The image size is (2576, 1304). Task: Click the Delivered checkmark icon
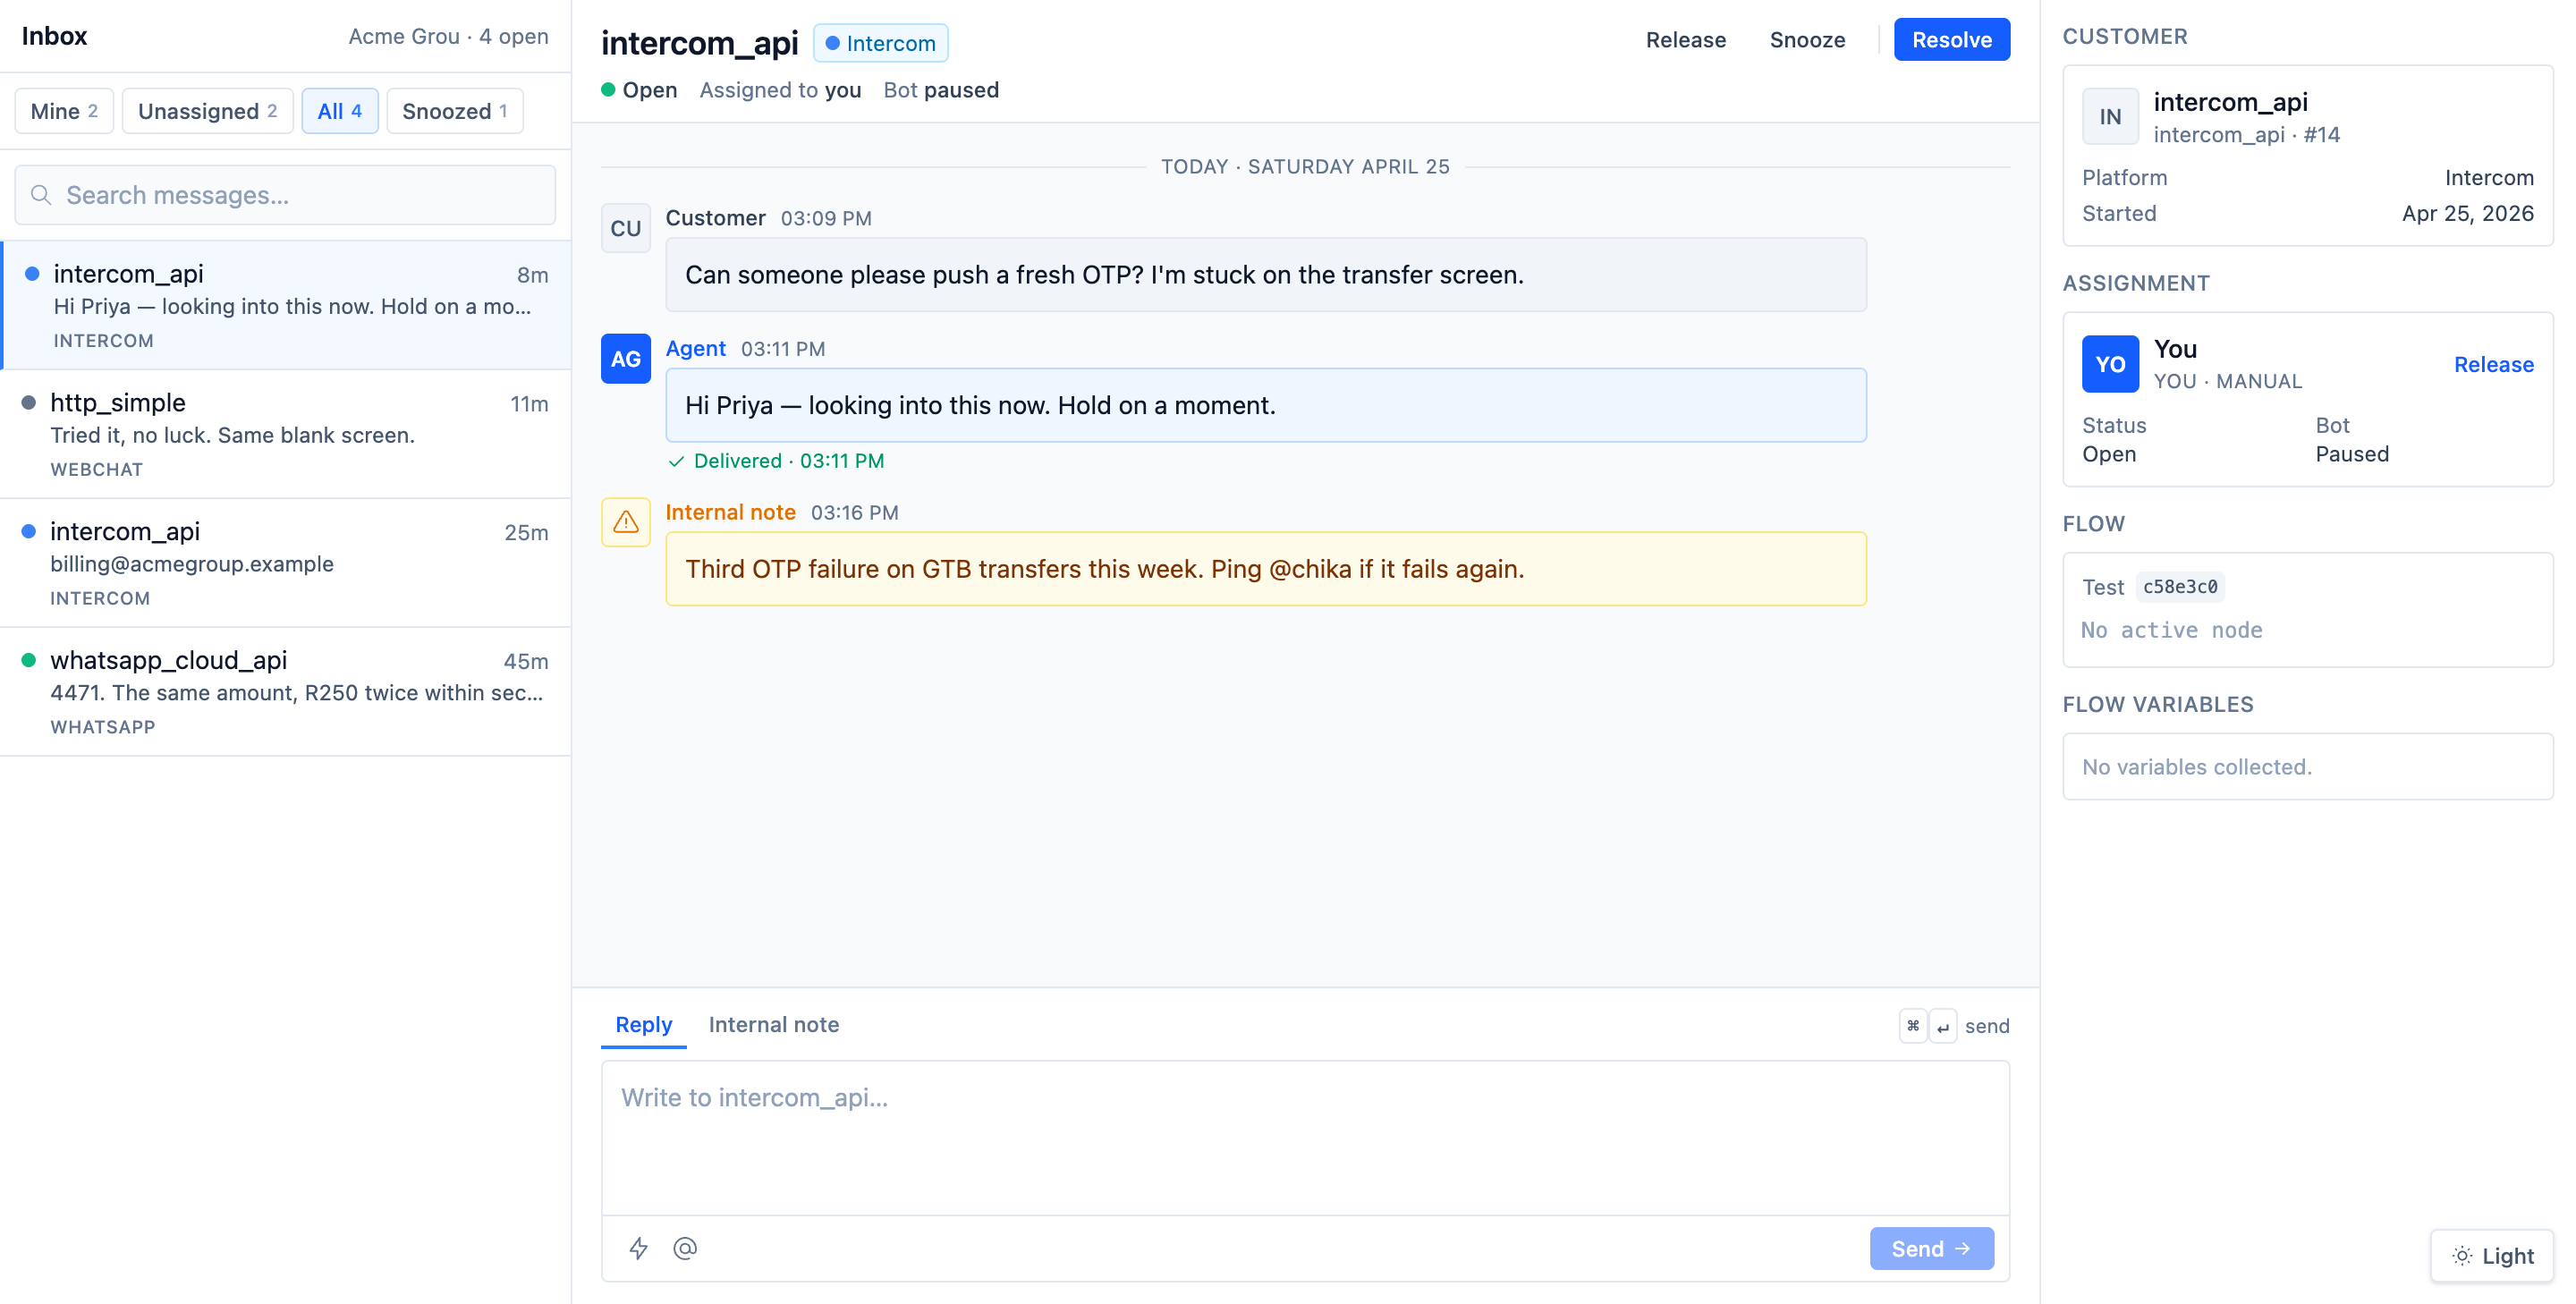[676, 461]
